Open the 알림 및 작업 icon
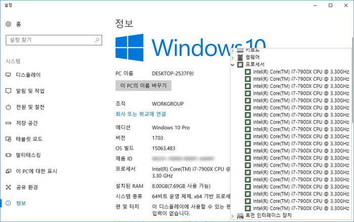The image size is (354, 222). click(x=9, y=91)
